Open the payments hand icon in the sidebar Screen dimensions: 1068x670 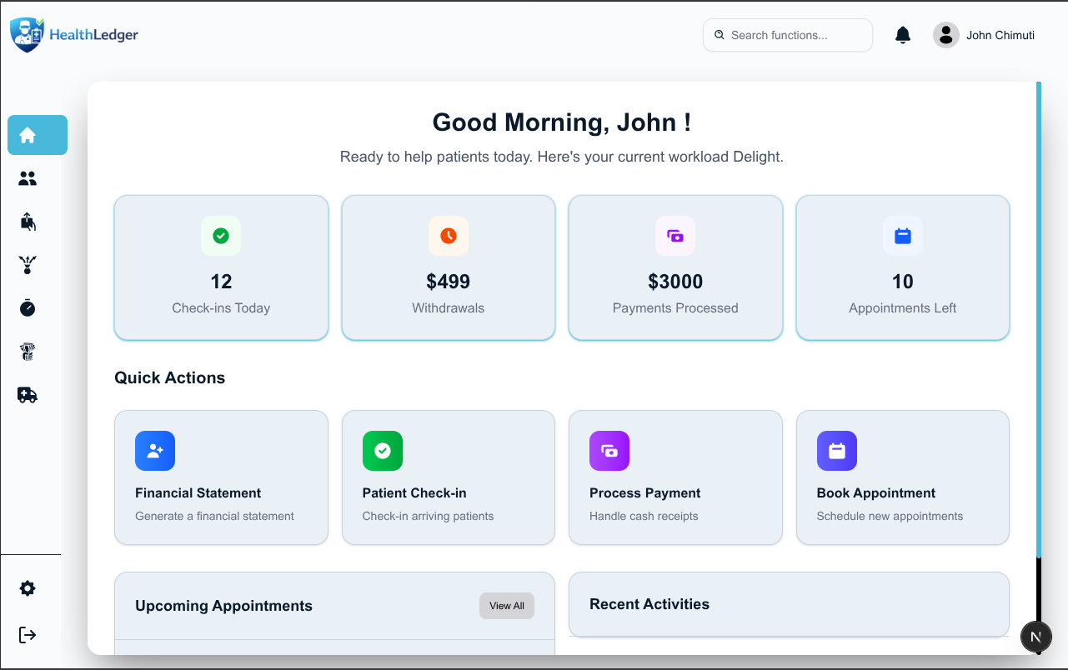point(28,222)
